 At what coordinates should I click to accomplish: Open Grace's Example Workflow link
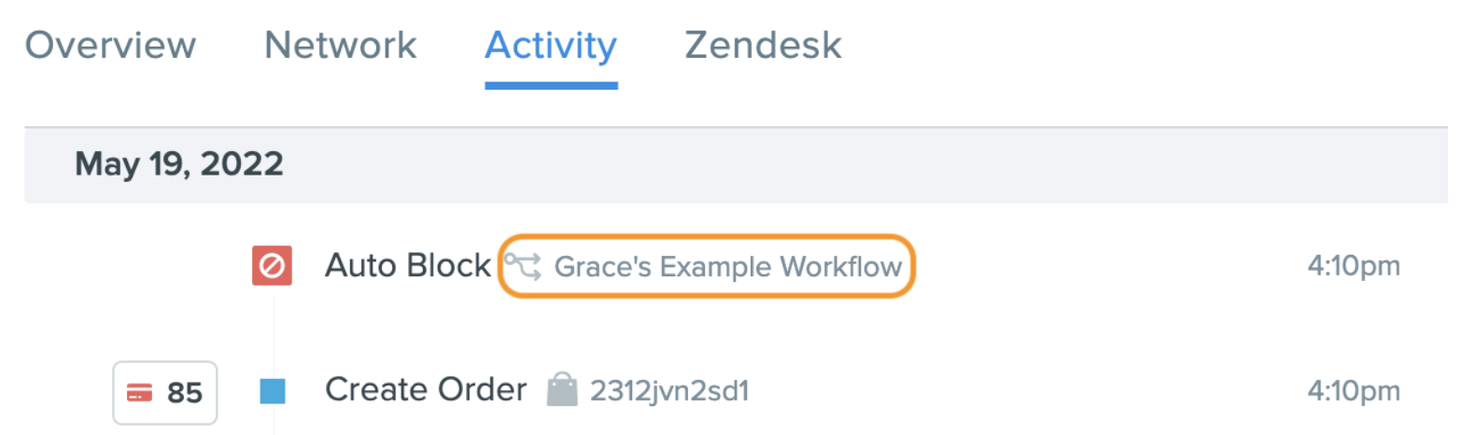(728, 267)
